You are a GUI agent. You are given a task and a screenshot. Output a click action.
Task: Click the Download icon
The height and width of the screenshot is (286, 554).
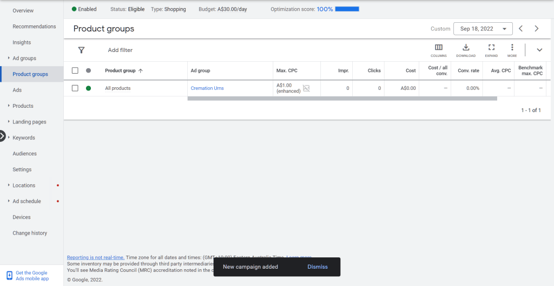(x=466, y=48)
